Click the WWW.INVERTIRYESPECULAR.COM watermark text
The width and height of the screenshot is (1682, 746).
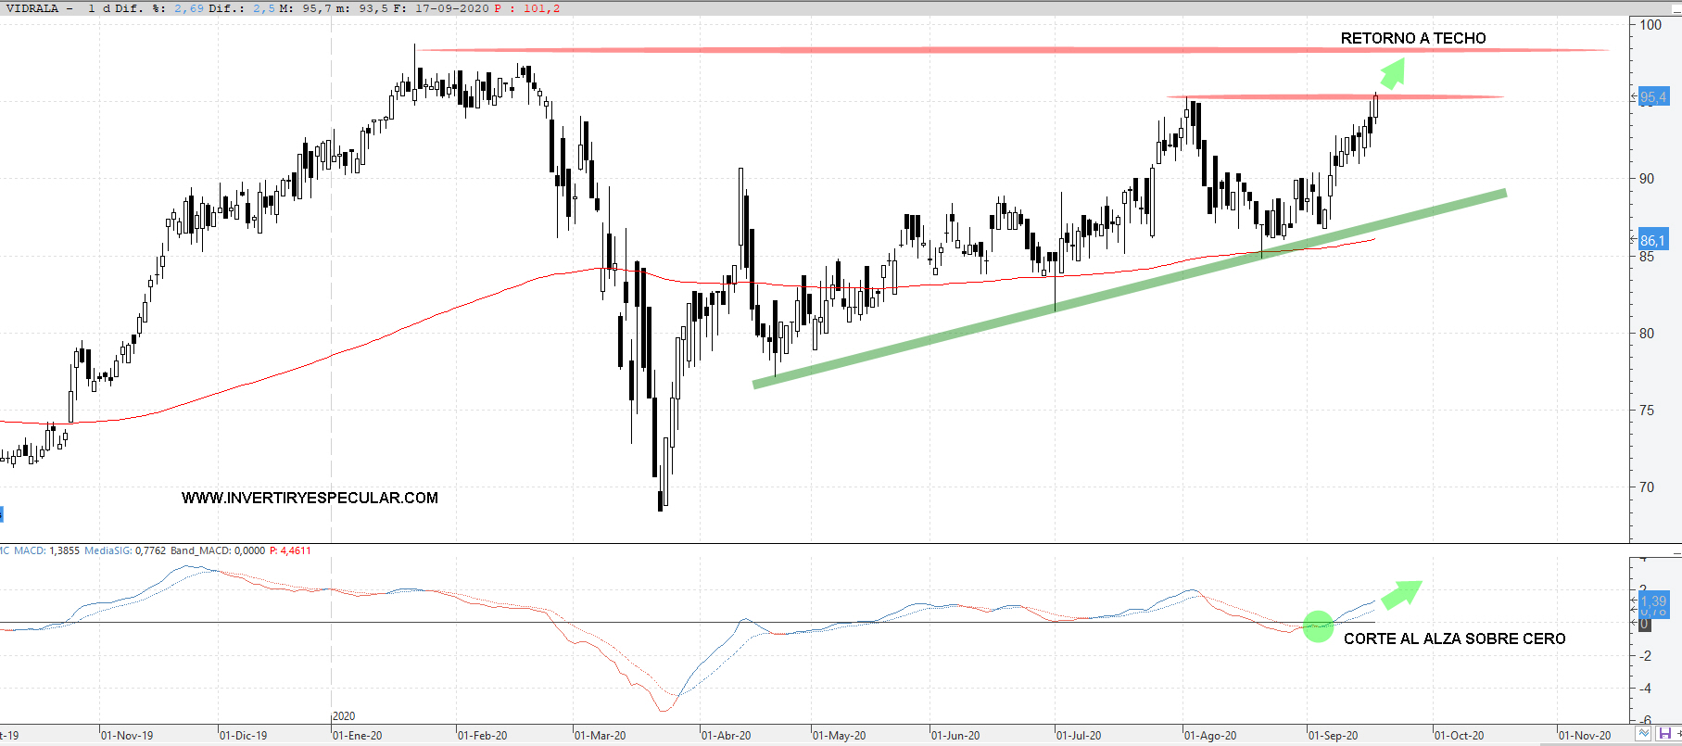[310, 498]
